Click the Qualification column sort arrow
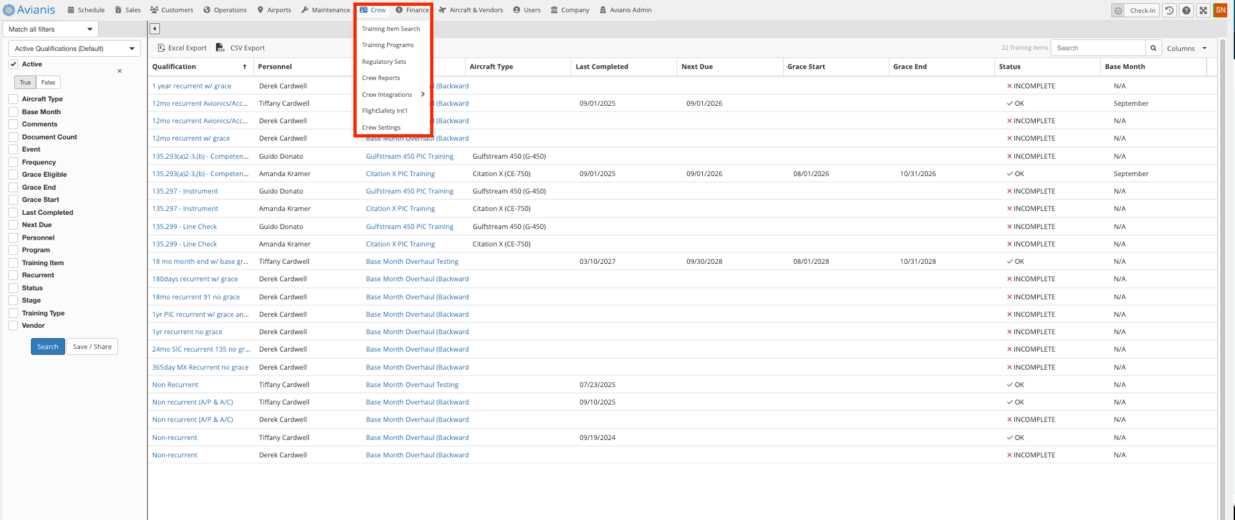The height and width of the screenshot is (520, 1235). [244, 67]
